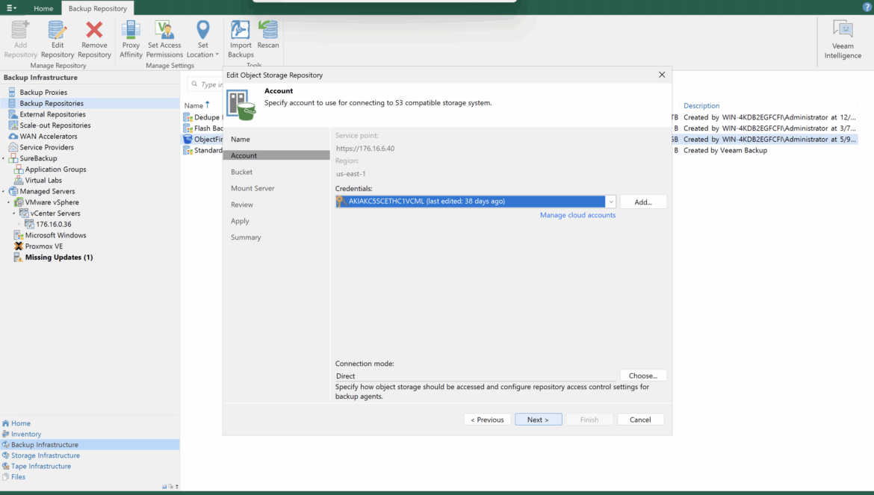The image size is (874, 495).
Task: Sort repositories by Name column
Action: coord(193,106)
